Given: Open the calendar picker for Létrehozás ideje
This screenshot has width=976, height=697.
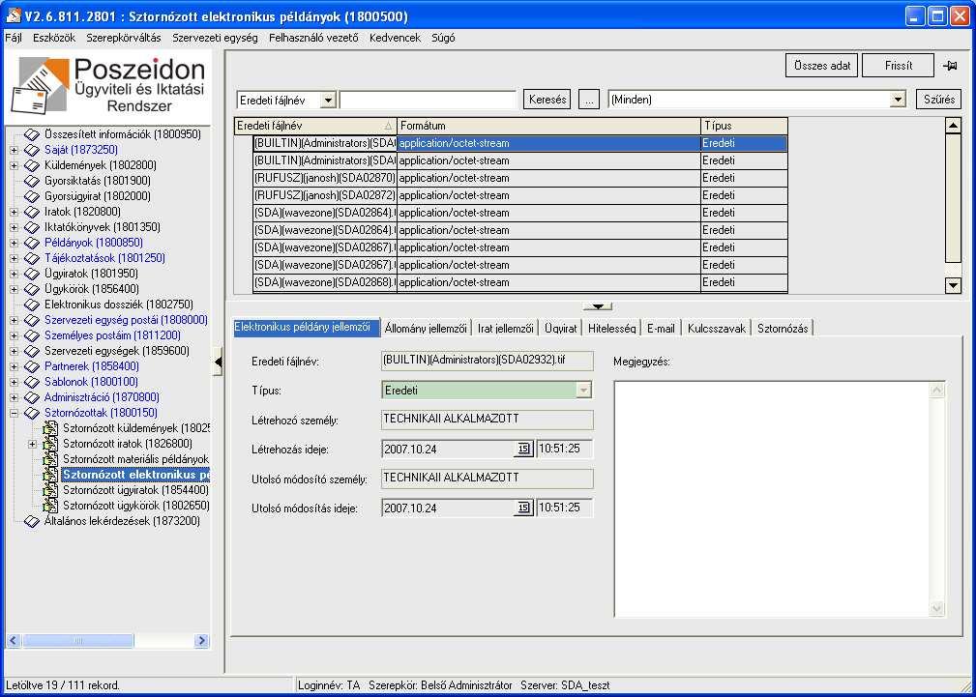Looking at the screenshot, I should [x=523, y=449].
